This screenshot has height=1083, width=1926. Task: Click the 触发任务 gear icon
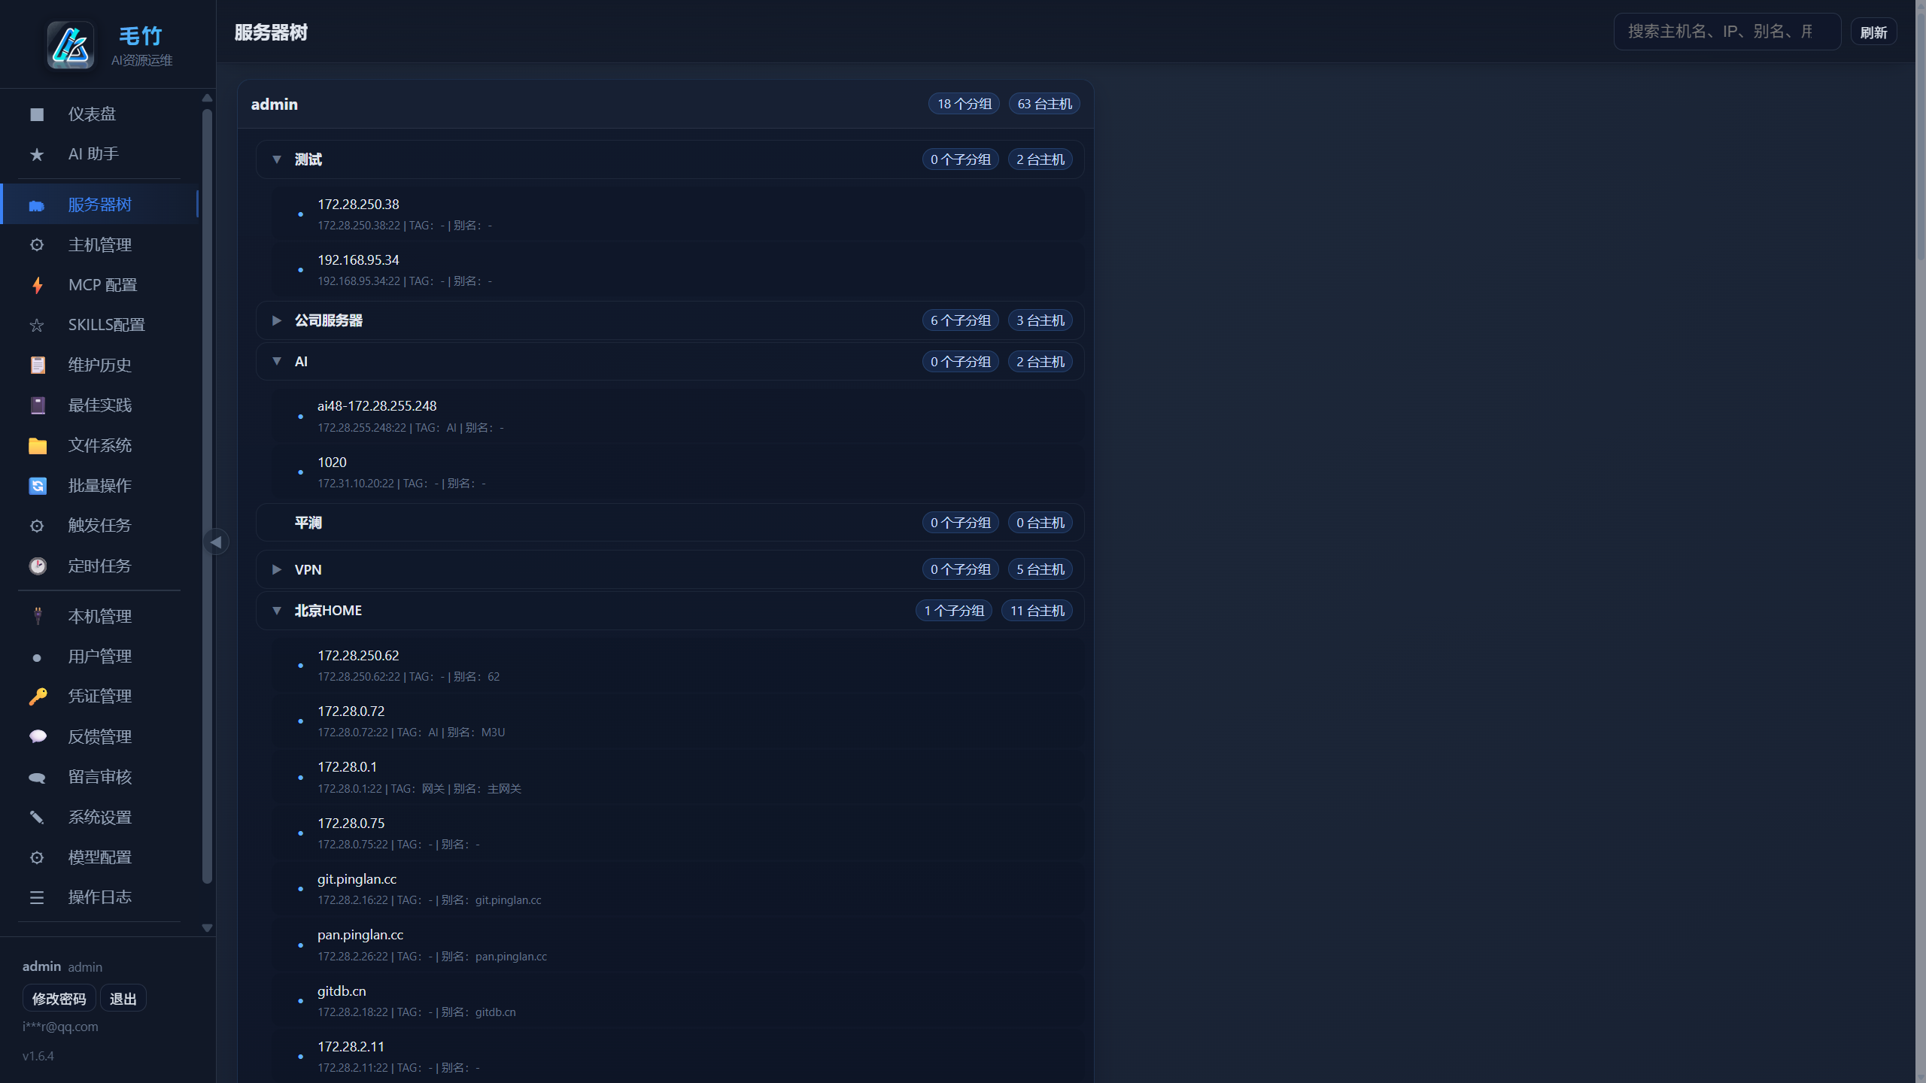pos(37,526)
